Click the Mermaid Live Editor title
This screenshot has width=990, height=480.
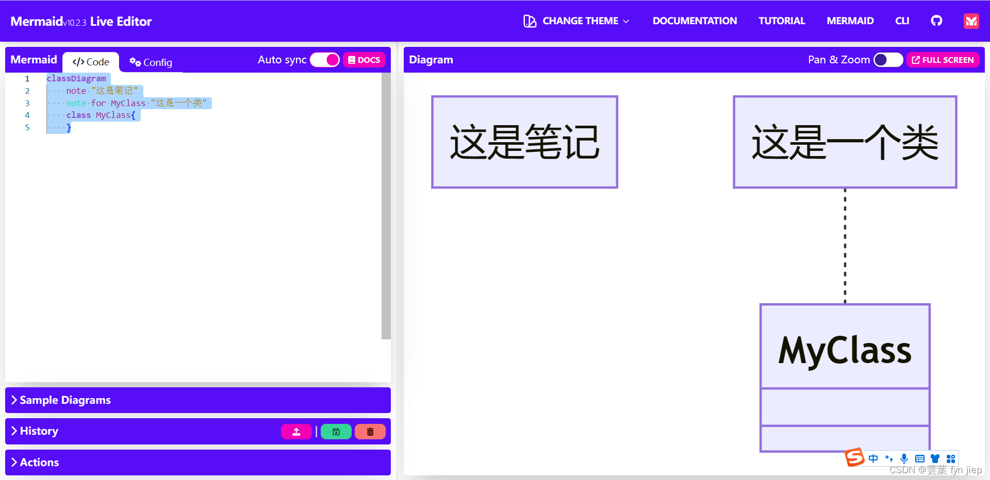(x=81, y=21)
